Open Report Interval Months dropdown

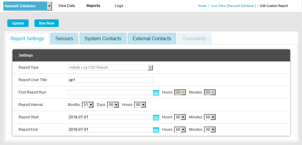click(x=88, y=105)
